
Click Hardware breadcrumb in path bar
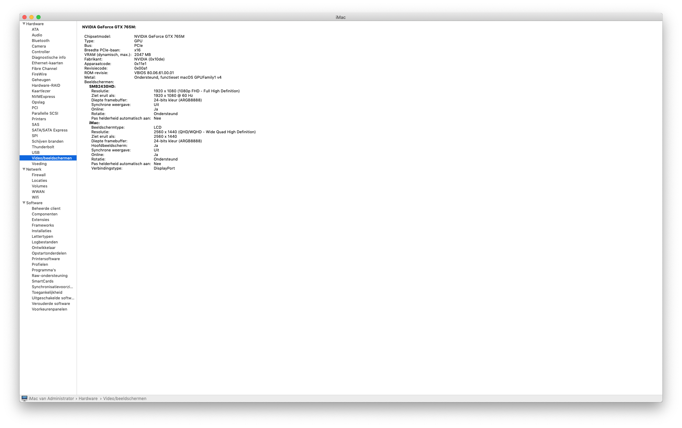[x=88, y=398]
